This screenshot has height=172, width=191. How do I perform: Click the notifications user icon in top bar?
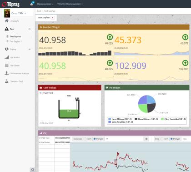pos(32,4)
